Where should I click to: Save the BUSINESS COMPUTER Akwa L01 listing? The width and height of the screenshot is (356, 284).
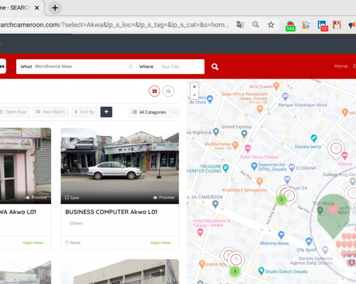pos(72,198)
